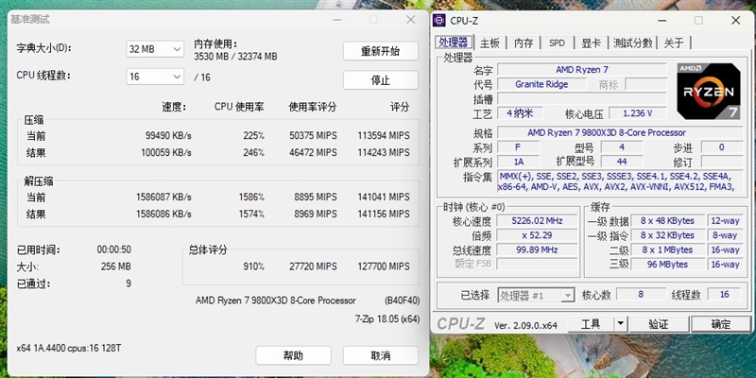Viewport: 756px width, 378px height.
Task: Close the 7-Zip benchmark window
Action: tap(410, 20)
